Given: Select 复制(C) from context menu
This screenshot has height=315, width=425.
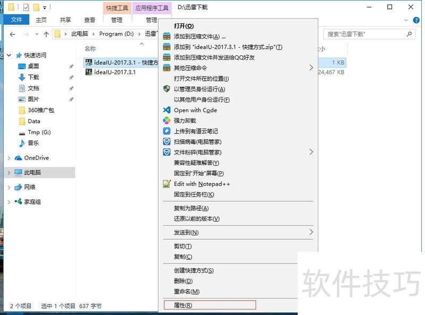Looking at the screenshot, I should pyautogui.click(x=183, y=257).
